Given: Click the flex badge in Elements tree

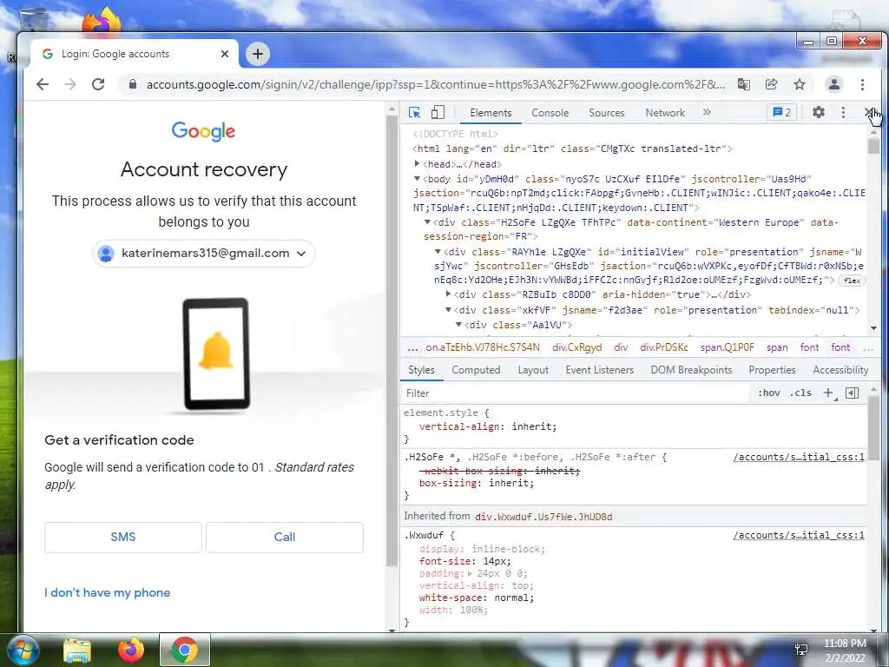Looking at the screenshot, I should click(x=852, y=281).
